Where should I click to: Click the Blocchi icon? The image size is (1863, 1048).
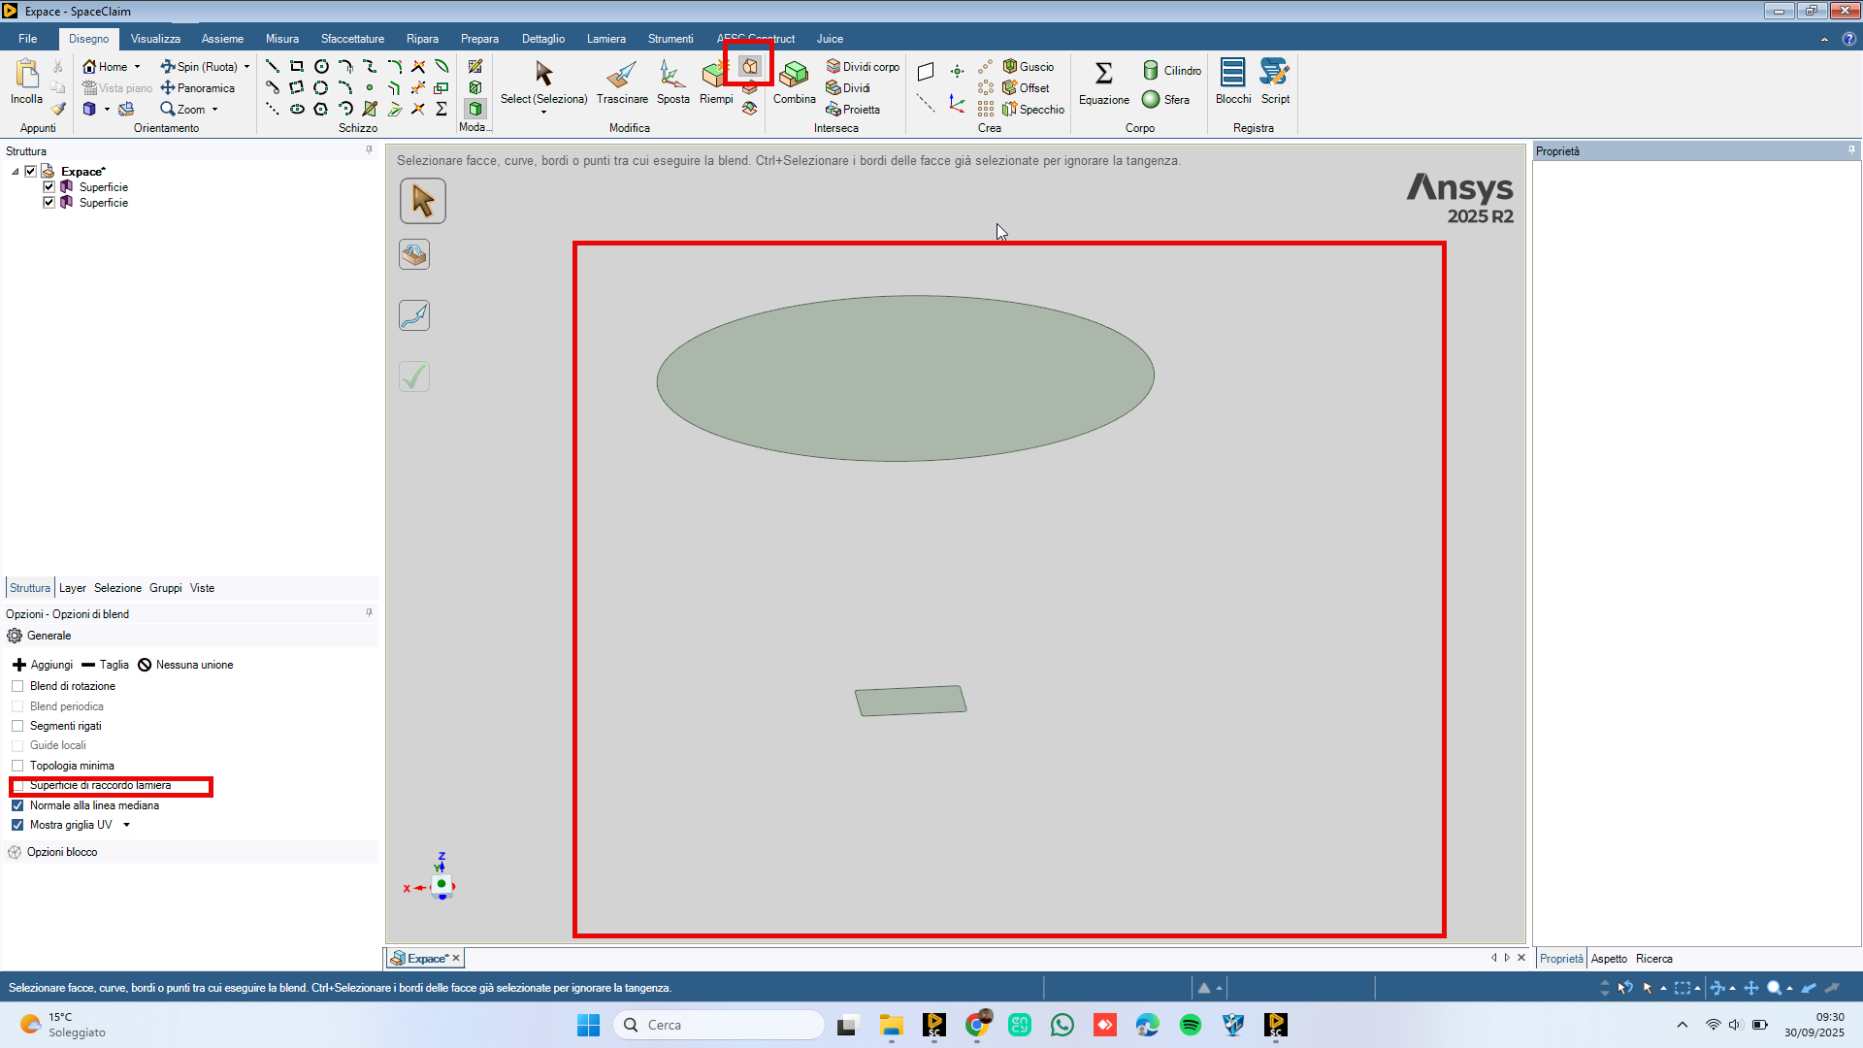tap(1232, 73)
